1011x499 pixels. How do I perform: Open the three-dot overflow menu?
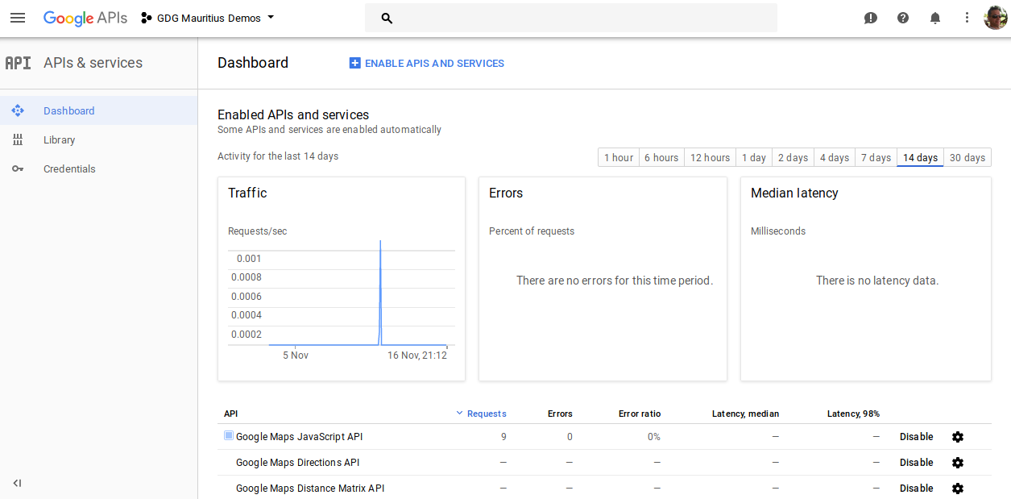(967, 17)
